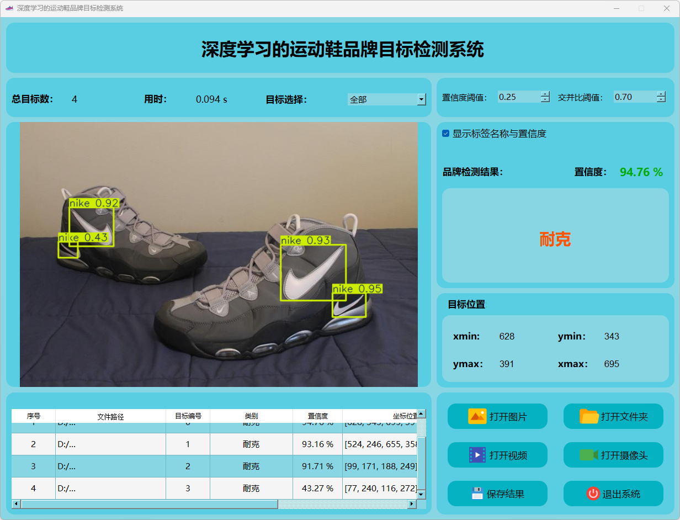Click the 保存结果 button label

tap(506, 494)
